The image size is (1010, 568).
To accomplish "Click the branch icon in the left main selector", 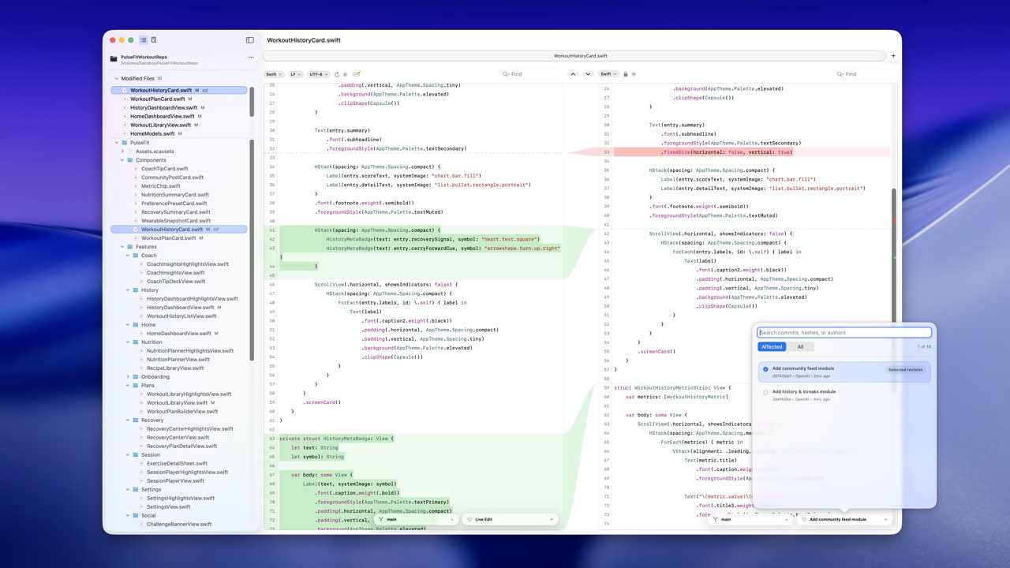I will tap(382, 520).
